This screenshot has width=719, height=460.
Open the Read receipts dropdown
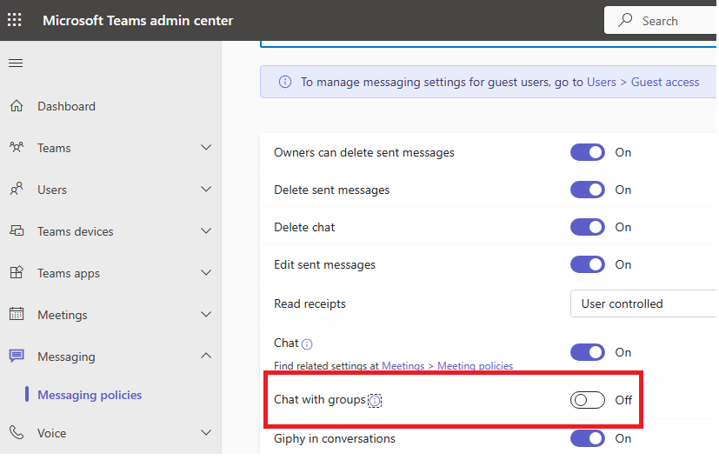(x=643, y=303)
